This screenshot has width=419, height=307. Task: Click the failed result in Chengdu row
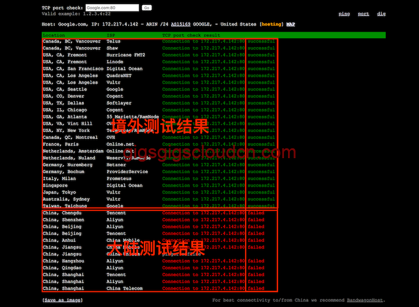(256, 213)
